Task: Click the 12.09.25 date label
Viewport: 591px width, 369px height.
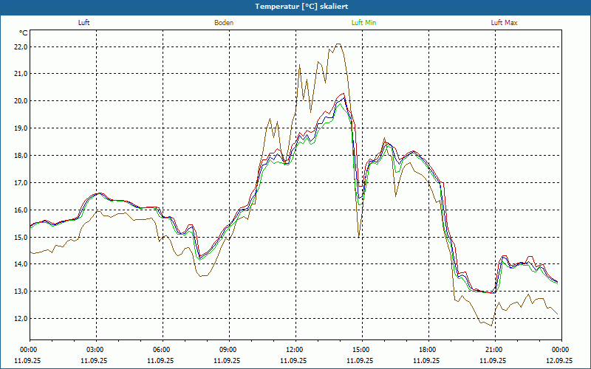Action: point(559,361)
